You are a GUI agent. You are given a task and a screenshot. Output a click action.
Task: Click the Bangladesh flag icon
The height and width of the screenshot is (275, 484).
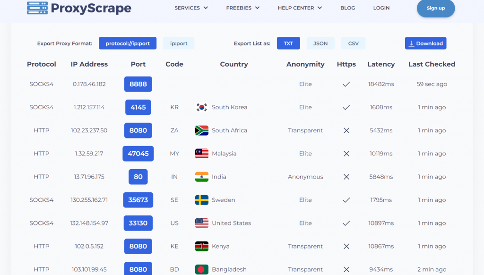pyautogui.click(x=202, y=269)
